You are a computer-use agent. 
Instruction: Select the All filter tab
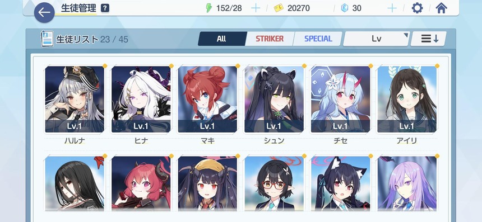click(x=221, y=39)
